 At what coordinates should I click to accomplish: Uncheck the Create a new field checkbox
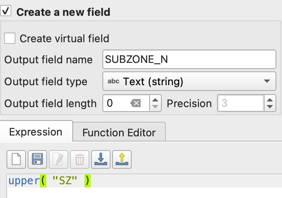6,11
